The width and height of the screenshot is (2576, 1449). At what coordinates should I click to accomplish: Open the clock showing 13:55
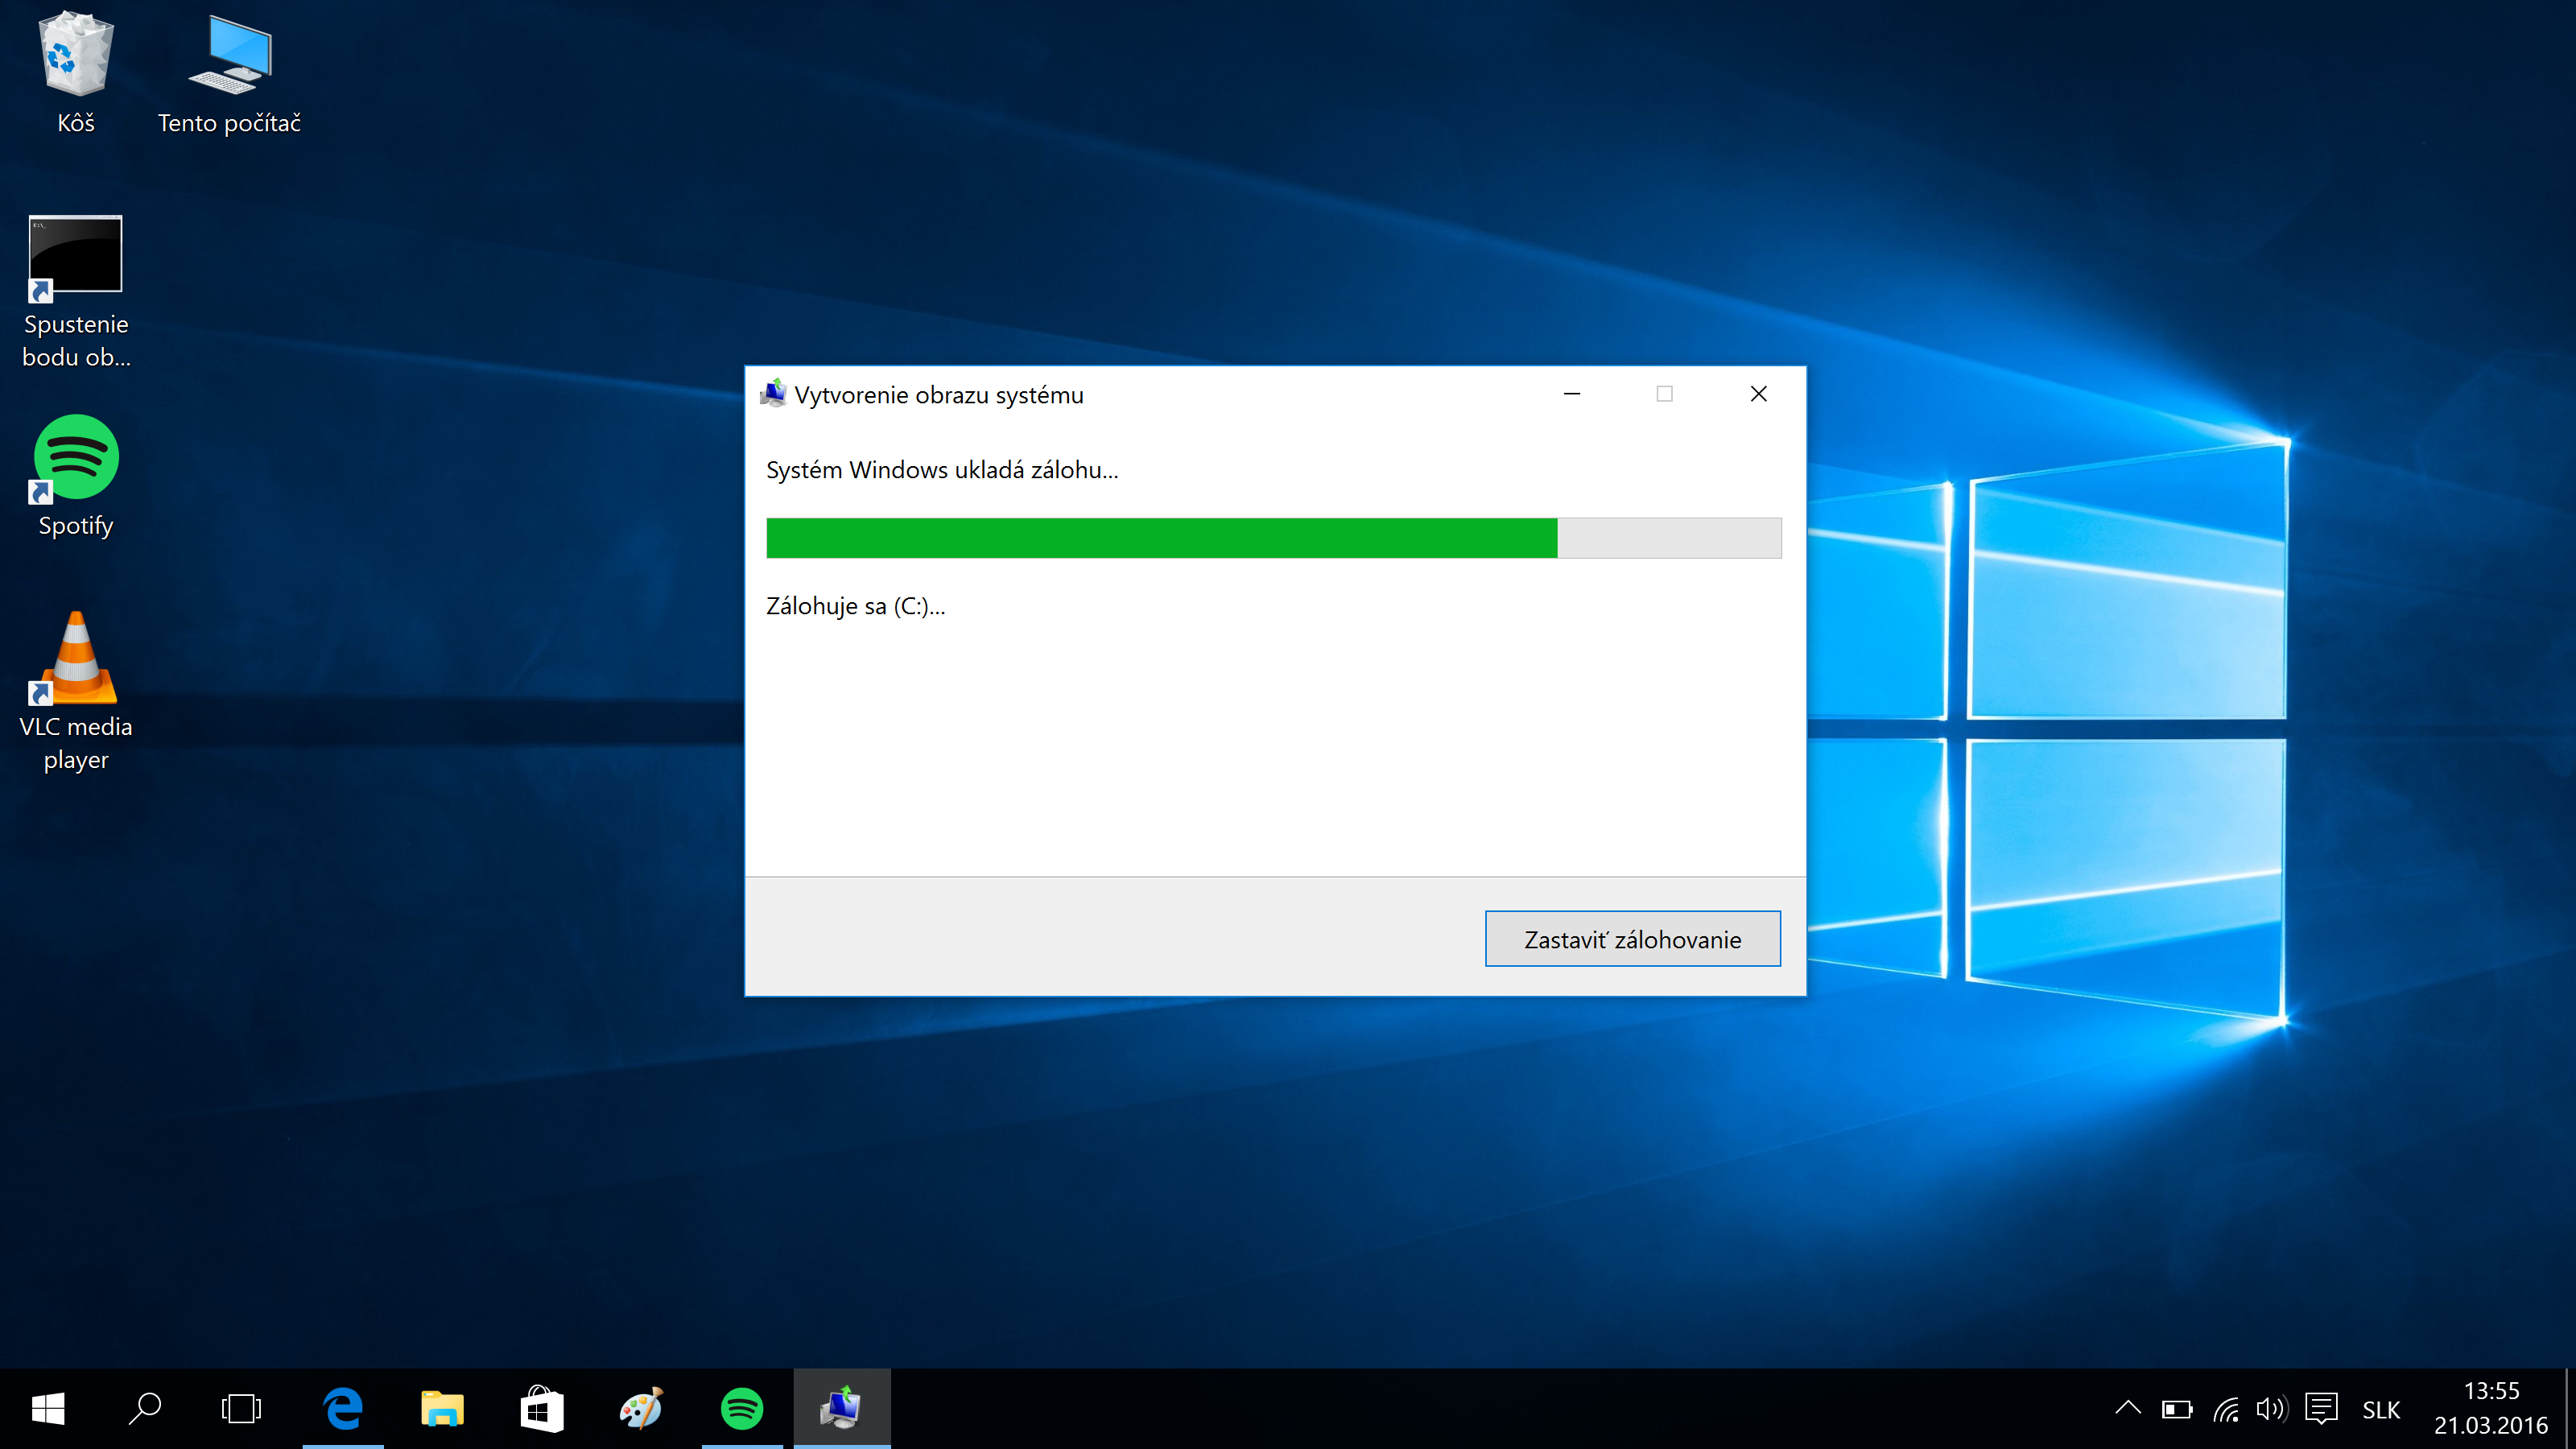pos(2490,1408)
